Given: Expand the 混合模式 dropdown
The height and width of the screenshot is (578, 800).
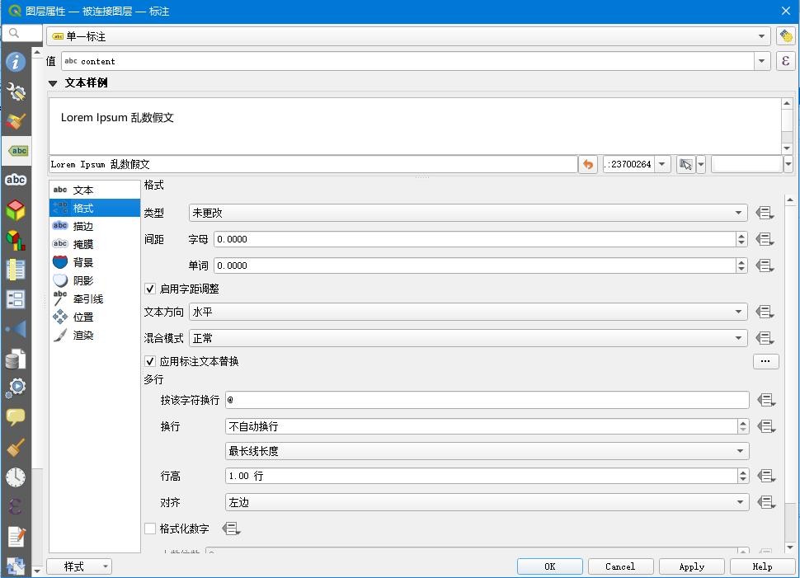Looking at the screenshot, I should [x=468, y=338].
